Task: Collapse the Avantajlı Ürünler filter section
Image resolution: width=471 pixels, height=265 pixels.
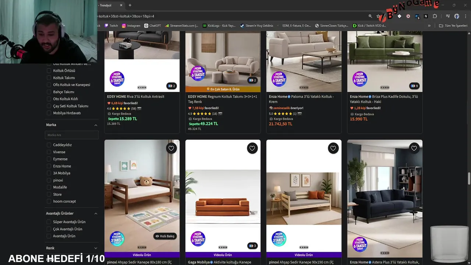Action: point(96,213)
